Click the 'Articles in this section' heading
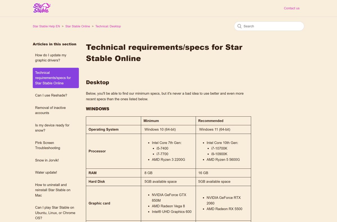The width and height of the screenshot is (337, 222). (54, 44)
